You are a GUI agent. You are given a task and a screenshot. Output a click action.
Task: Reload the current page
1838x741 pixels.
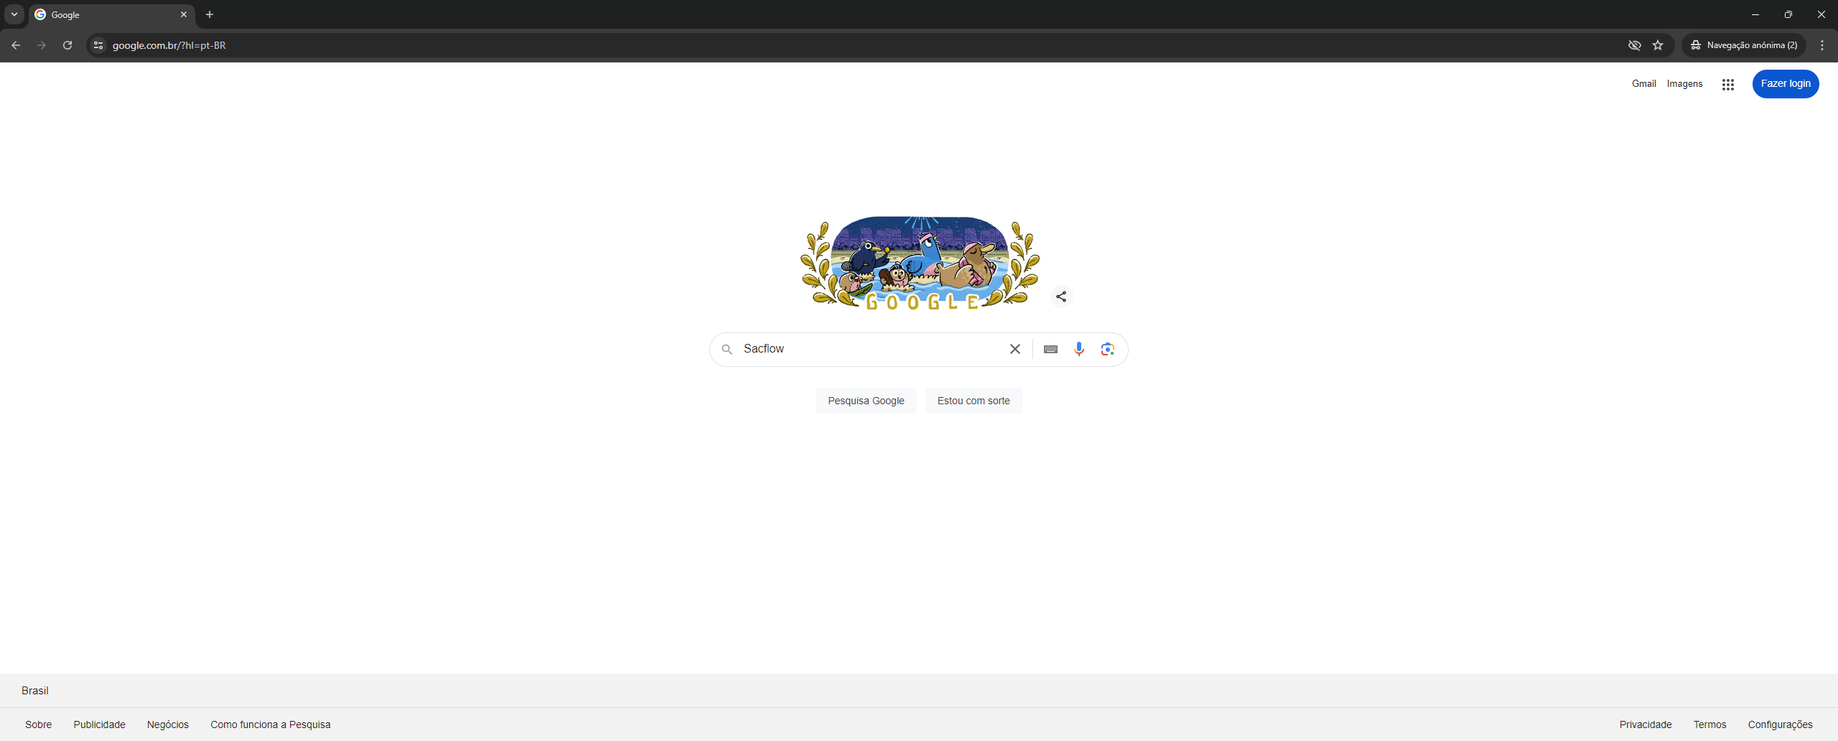67,45
